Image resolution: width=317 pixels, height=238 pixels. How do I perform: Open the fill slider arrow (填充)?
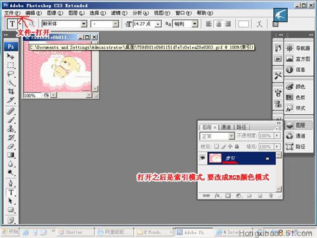point(277,147)
